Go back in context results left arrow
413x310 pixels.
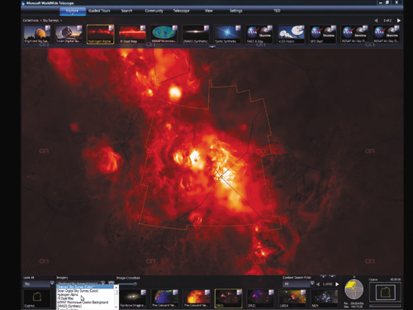click(318, 284)
